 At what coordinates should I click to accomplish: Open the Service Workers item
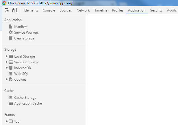coord(27,33)
